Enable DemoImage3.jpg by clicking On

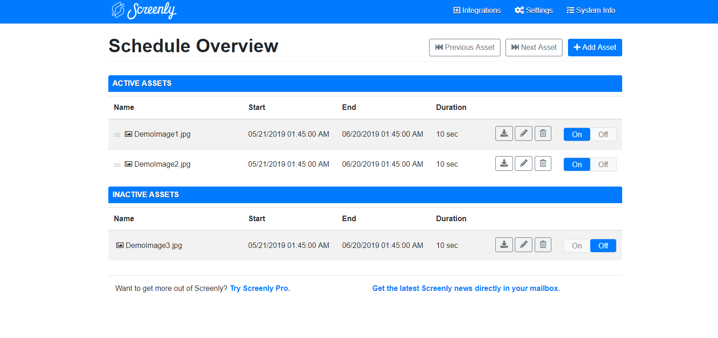pyautogui.click(x=577, y=246)
